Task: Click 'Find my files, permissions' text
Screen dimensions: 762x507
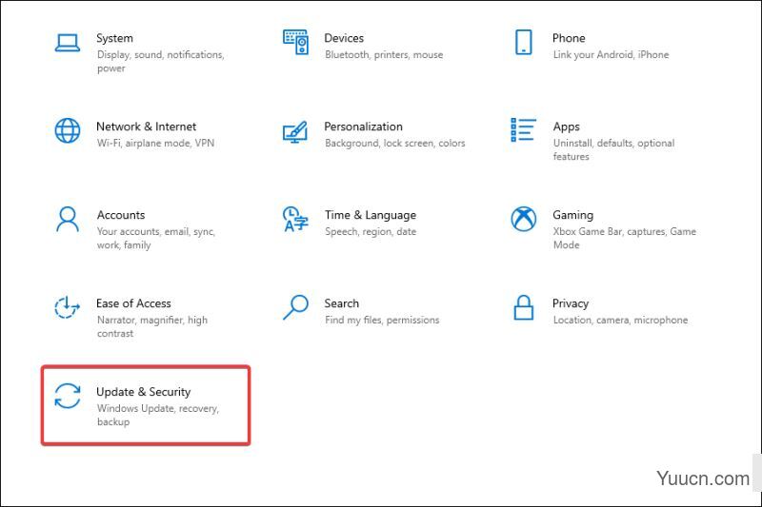Action: [382, 321]
